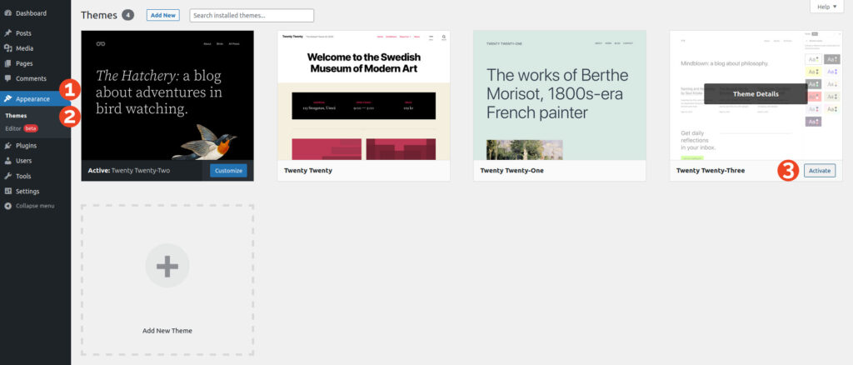Click the Themes page heading
This screenshot has width=853, height=365.
click(99, 15)
